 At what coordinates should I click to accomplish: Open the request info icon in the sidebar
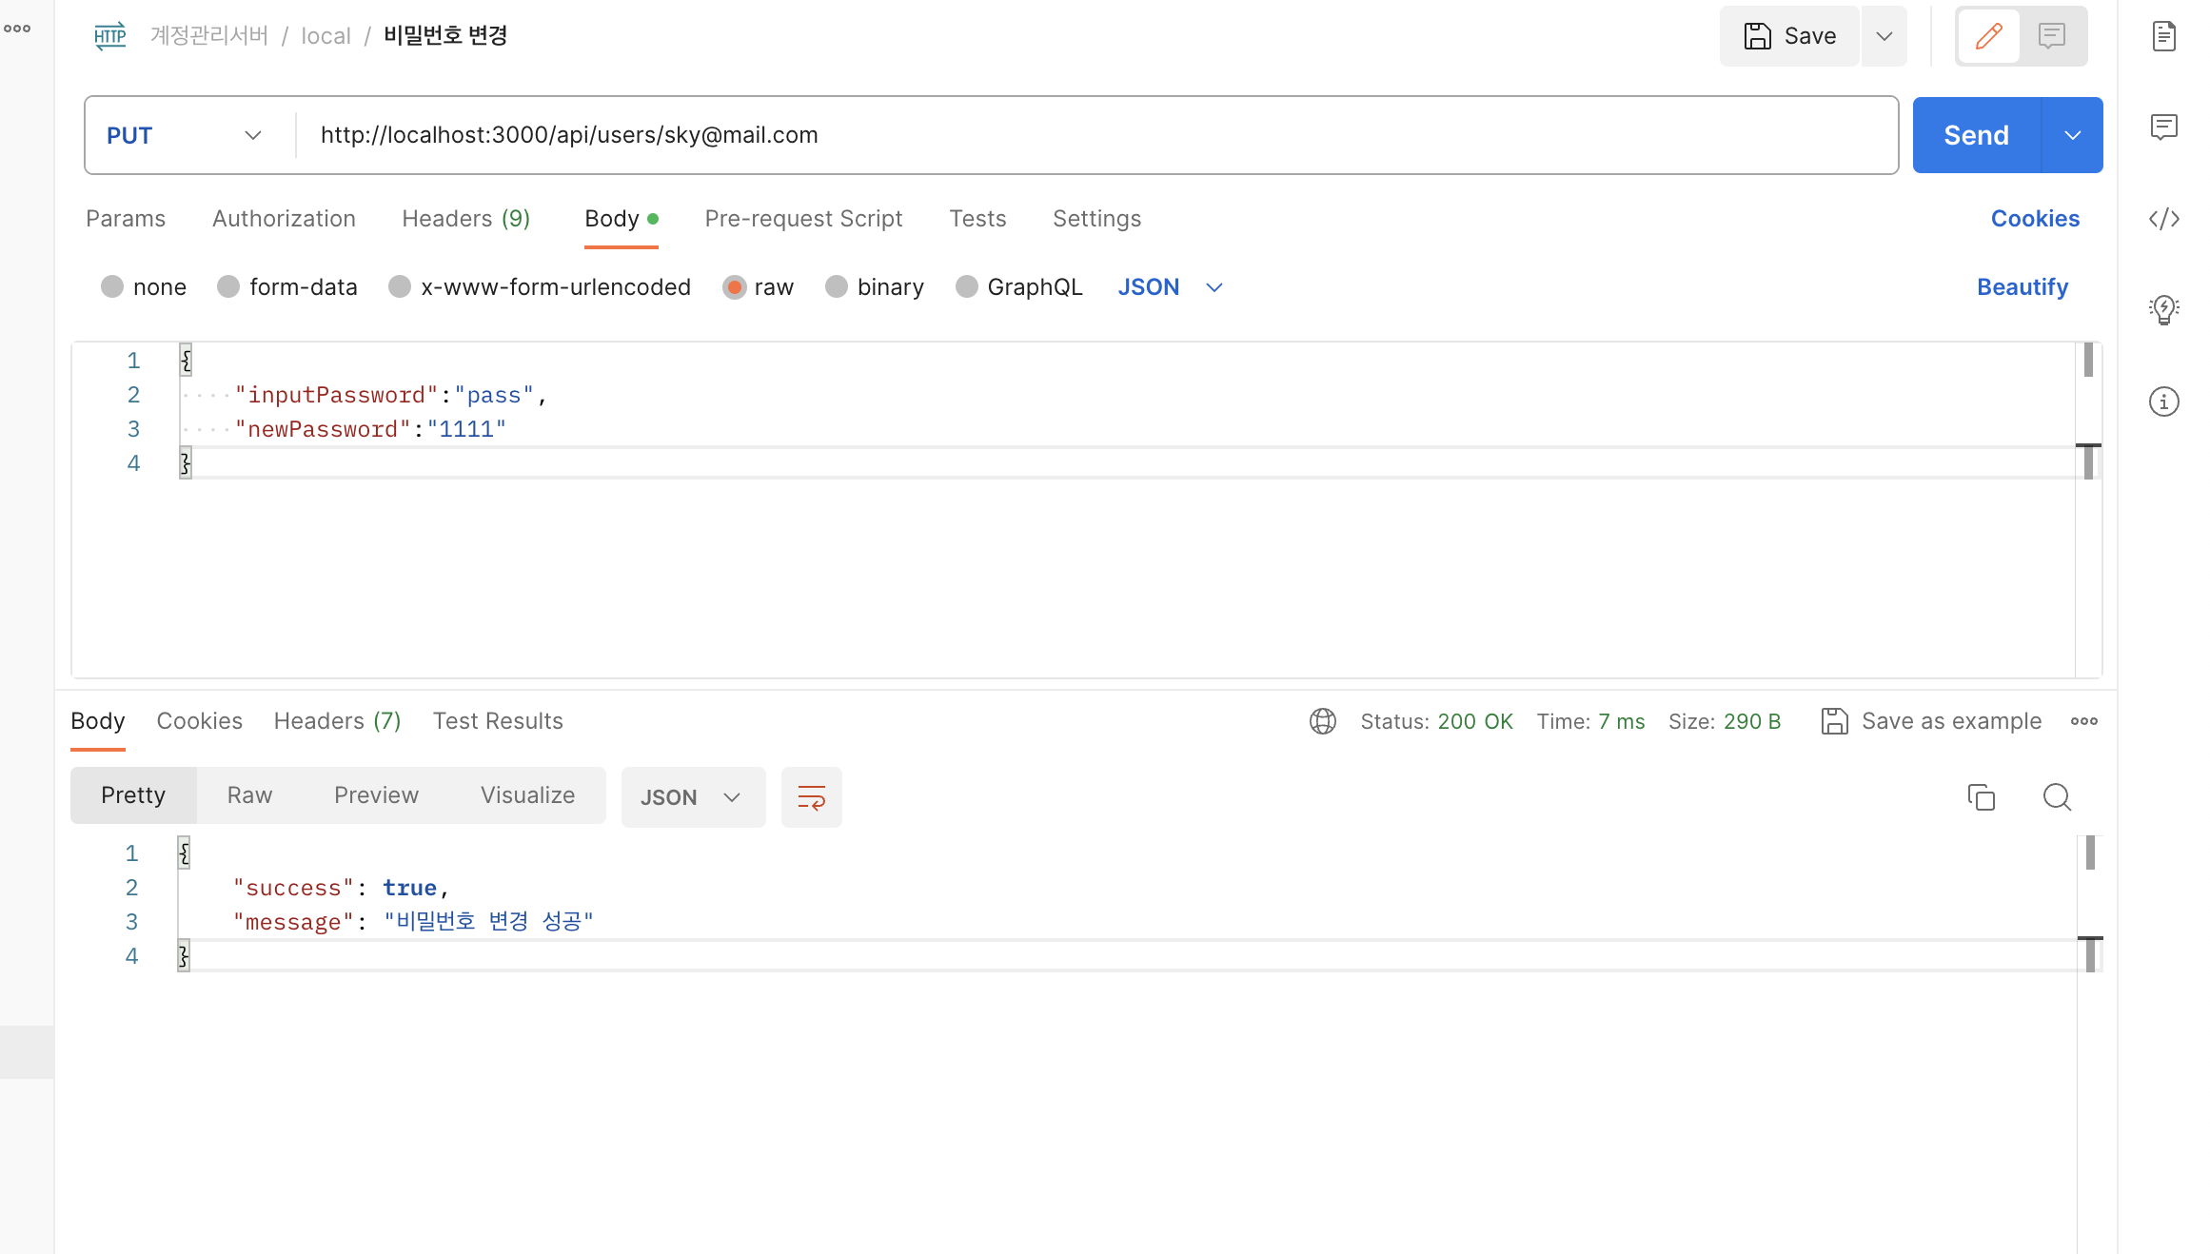pos(2163,402)
